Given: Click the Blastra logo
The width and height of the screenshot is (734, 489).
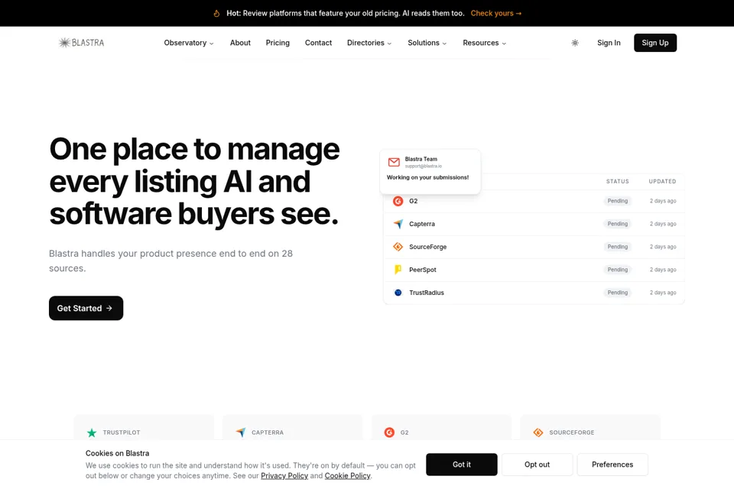Looking at the screenshot, I should point(82,43).
